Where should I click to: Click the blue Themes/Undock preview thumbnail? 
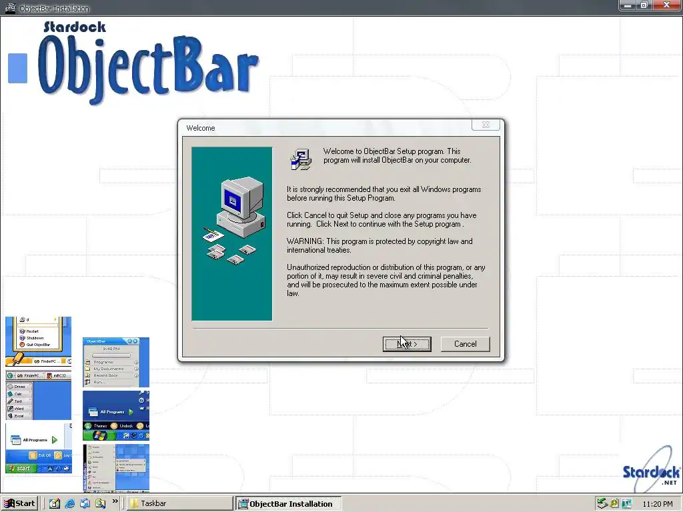(116, 415)
